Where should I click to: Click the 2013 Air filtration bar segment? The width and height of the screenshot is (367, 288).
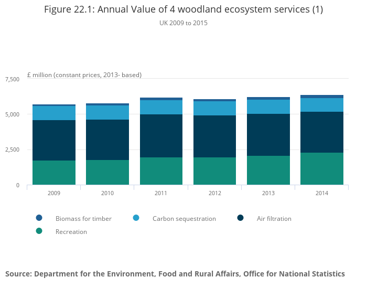coord(268,135)
